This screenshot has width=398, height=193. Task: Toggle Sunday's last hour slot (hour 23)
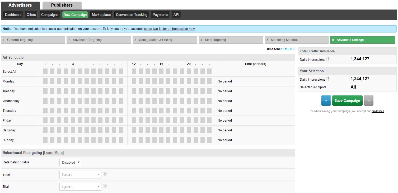click(x=209, y=140)
